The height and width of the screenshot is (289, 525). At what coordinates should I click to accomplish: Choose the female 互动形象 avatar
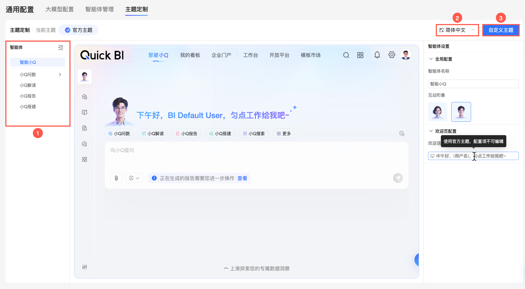pos(438,112)
